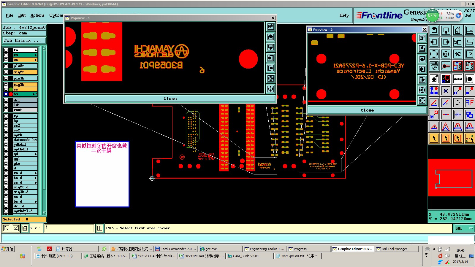The width and height of the screenshot is (475, 267).
Task: Pan view up tool in right toolbar
Action: point(434,30)
